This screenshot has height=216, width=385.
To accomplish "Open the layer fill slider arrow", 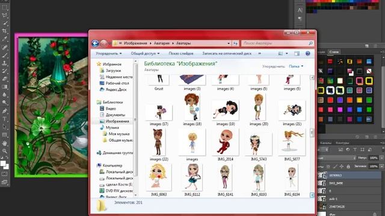I will tap(381, 166).
